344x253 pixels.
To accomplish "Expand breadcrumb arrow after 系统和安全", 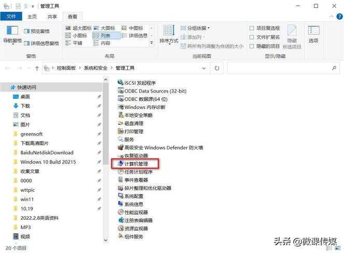I will [112, 68].
